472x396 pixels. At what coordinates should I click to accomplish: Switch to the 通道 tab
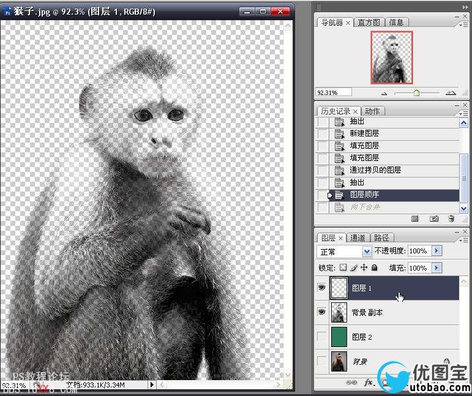pyautogui.click(x=358, y=238)
